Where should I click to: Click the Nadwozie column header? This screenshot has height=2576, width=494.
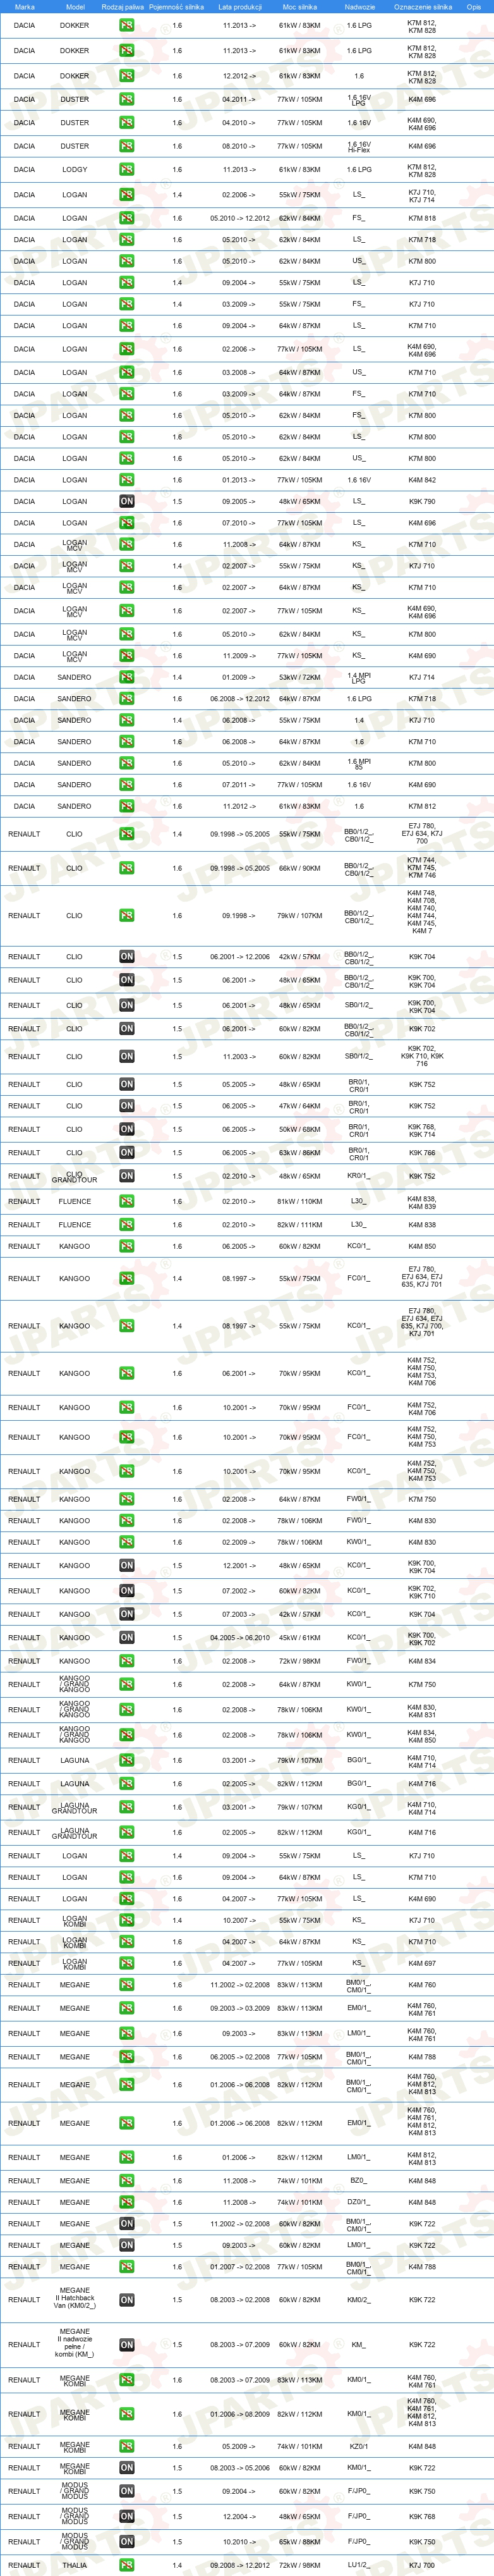click(359, 6)
